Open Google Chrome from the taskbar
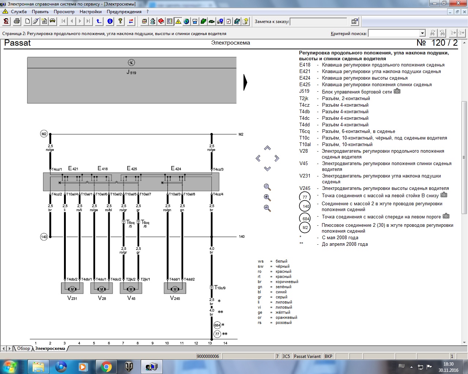Image resolution: width=468 pixels, height=374 pixels. 106,366
